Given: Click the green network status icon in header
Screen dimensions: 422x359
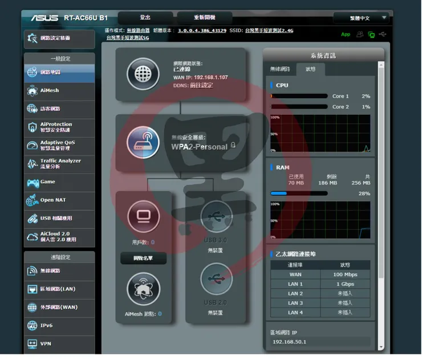Looking at the screenshot, I should pos(371,34).
